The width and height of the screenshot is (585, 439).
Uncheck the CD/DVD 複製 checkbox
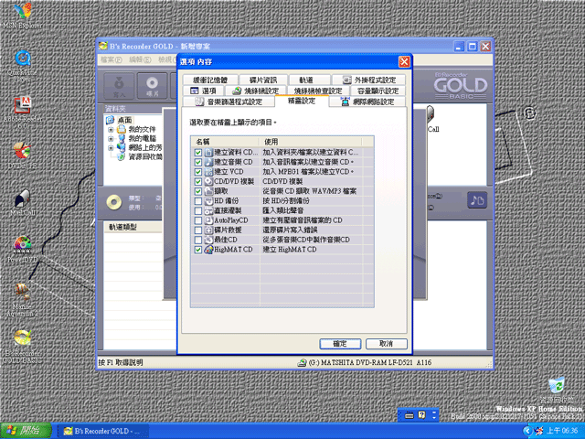[198, 181]
